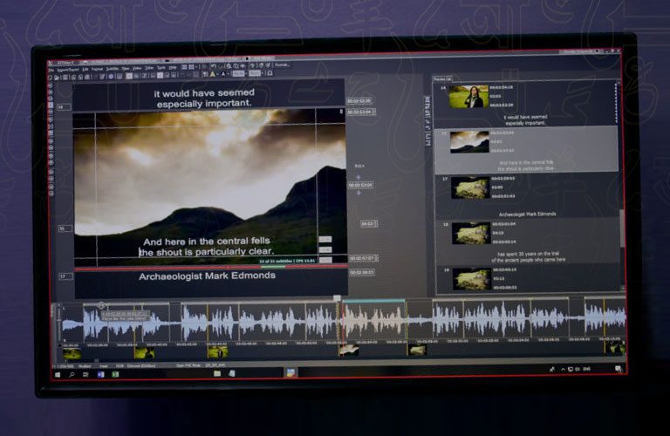
Task: Select the Preview List tab
Action: (x=439, y=82)
